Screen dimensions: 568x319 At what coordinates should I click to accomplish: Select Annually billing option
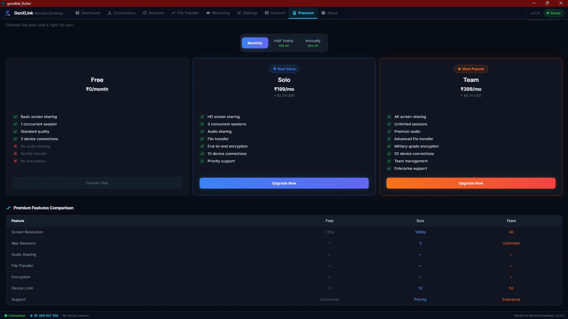pyautogui.click(x=313, y=43)
